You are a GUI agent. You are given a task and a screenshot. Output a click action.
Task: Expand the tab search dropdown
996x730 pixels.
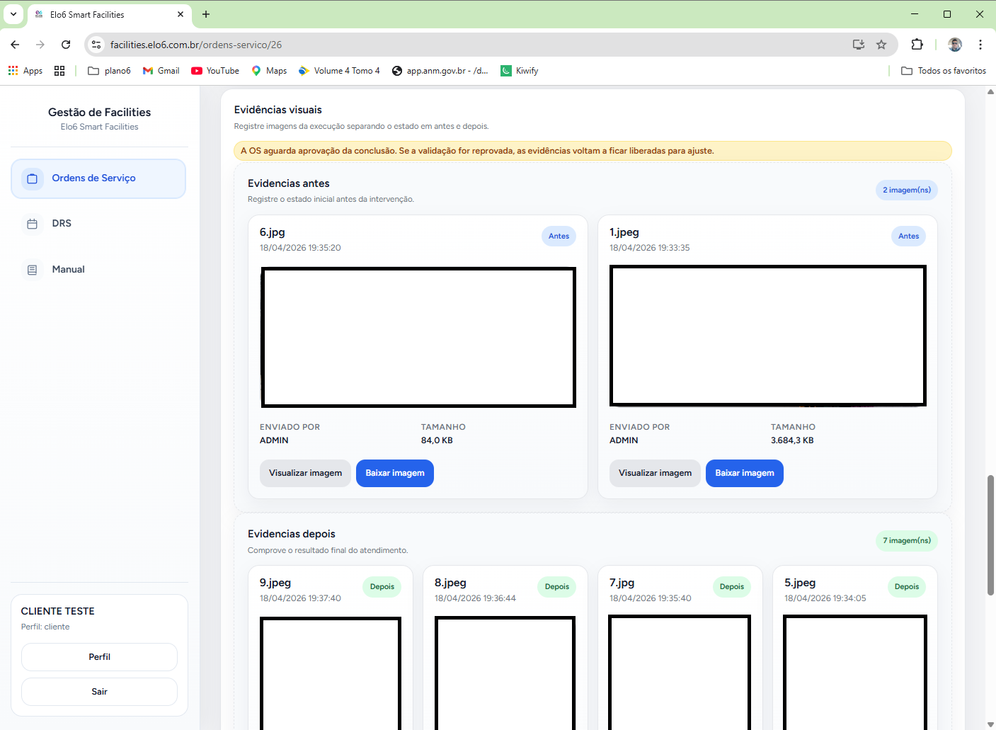tap(13, 14)
